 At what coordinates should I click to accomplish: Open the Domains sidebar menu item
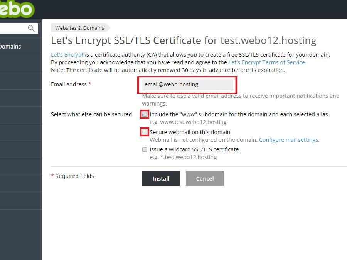tap(10, 47)
